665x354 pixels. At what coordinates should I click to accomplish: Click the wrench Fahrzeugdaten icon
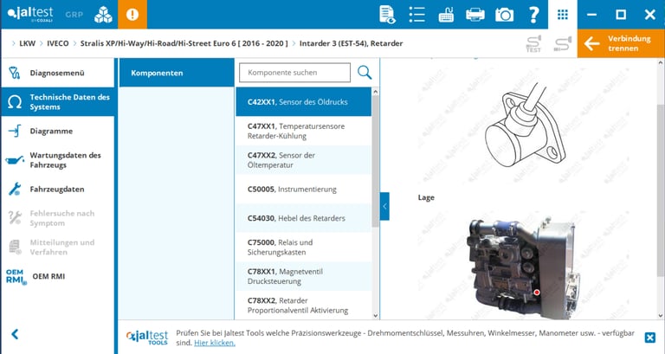click(15, 189)
